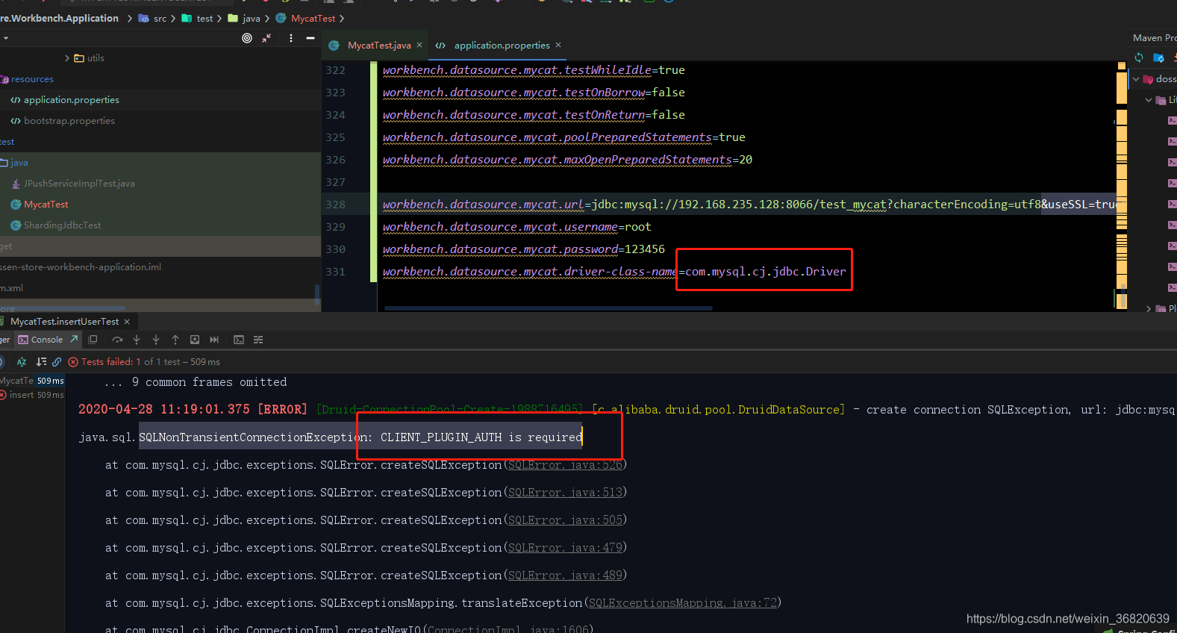Click the restore layout icon beside Console
Screen dimensions: 1177x633
pyautogui.click(x=93, y=340)
